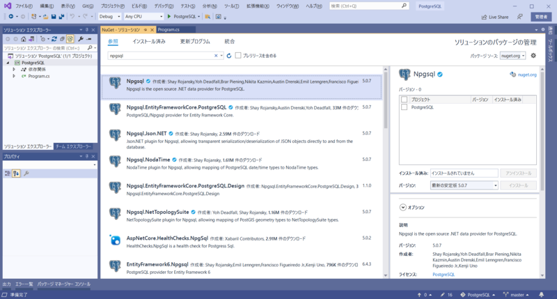Switch to the installed packages tab
Image resolution: width=557 pixels, height=299 pixels.
[x=149, y=42]
